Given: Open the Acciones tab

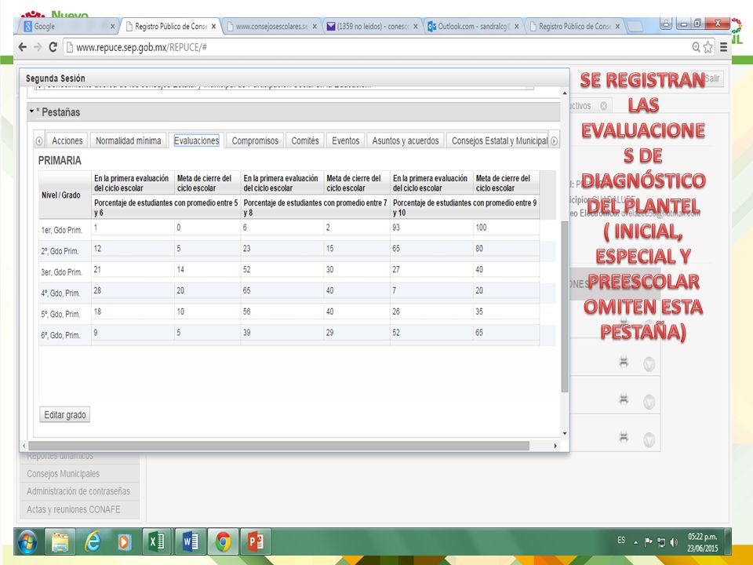Looking at the screenshot, I should 67,140.
